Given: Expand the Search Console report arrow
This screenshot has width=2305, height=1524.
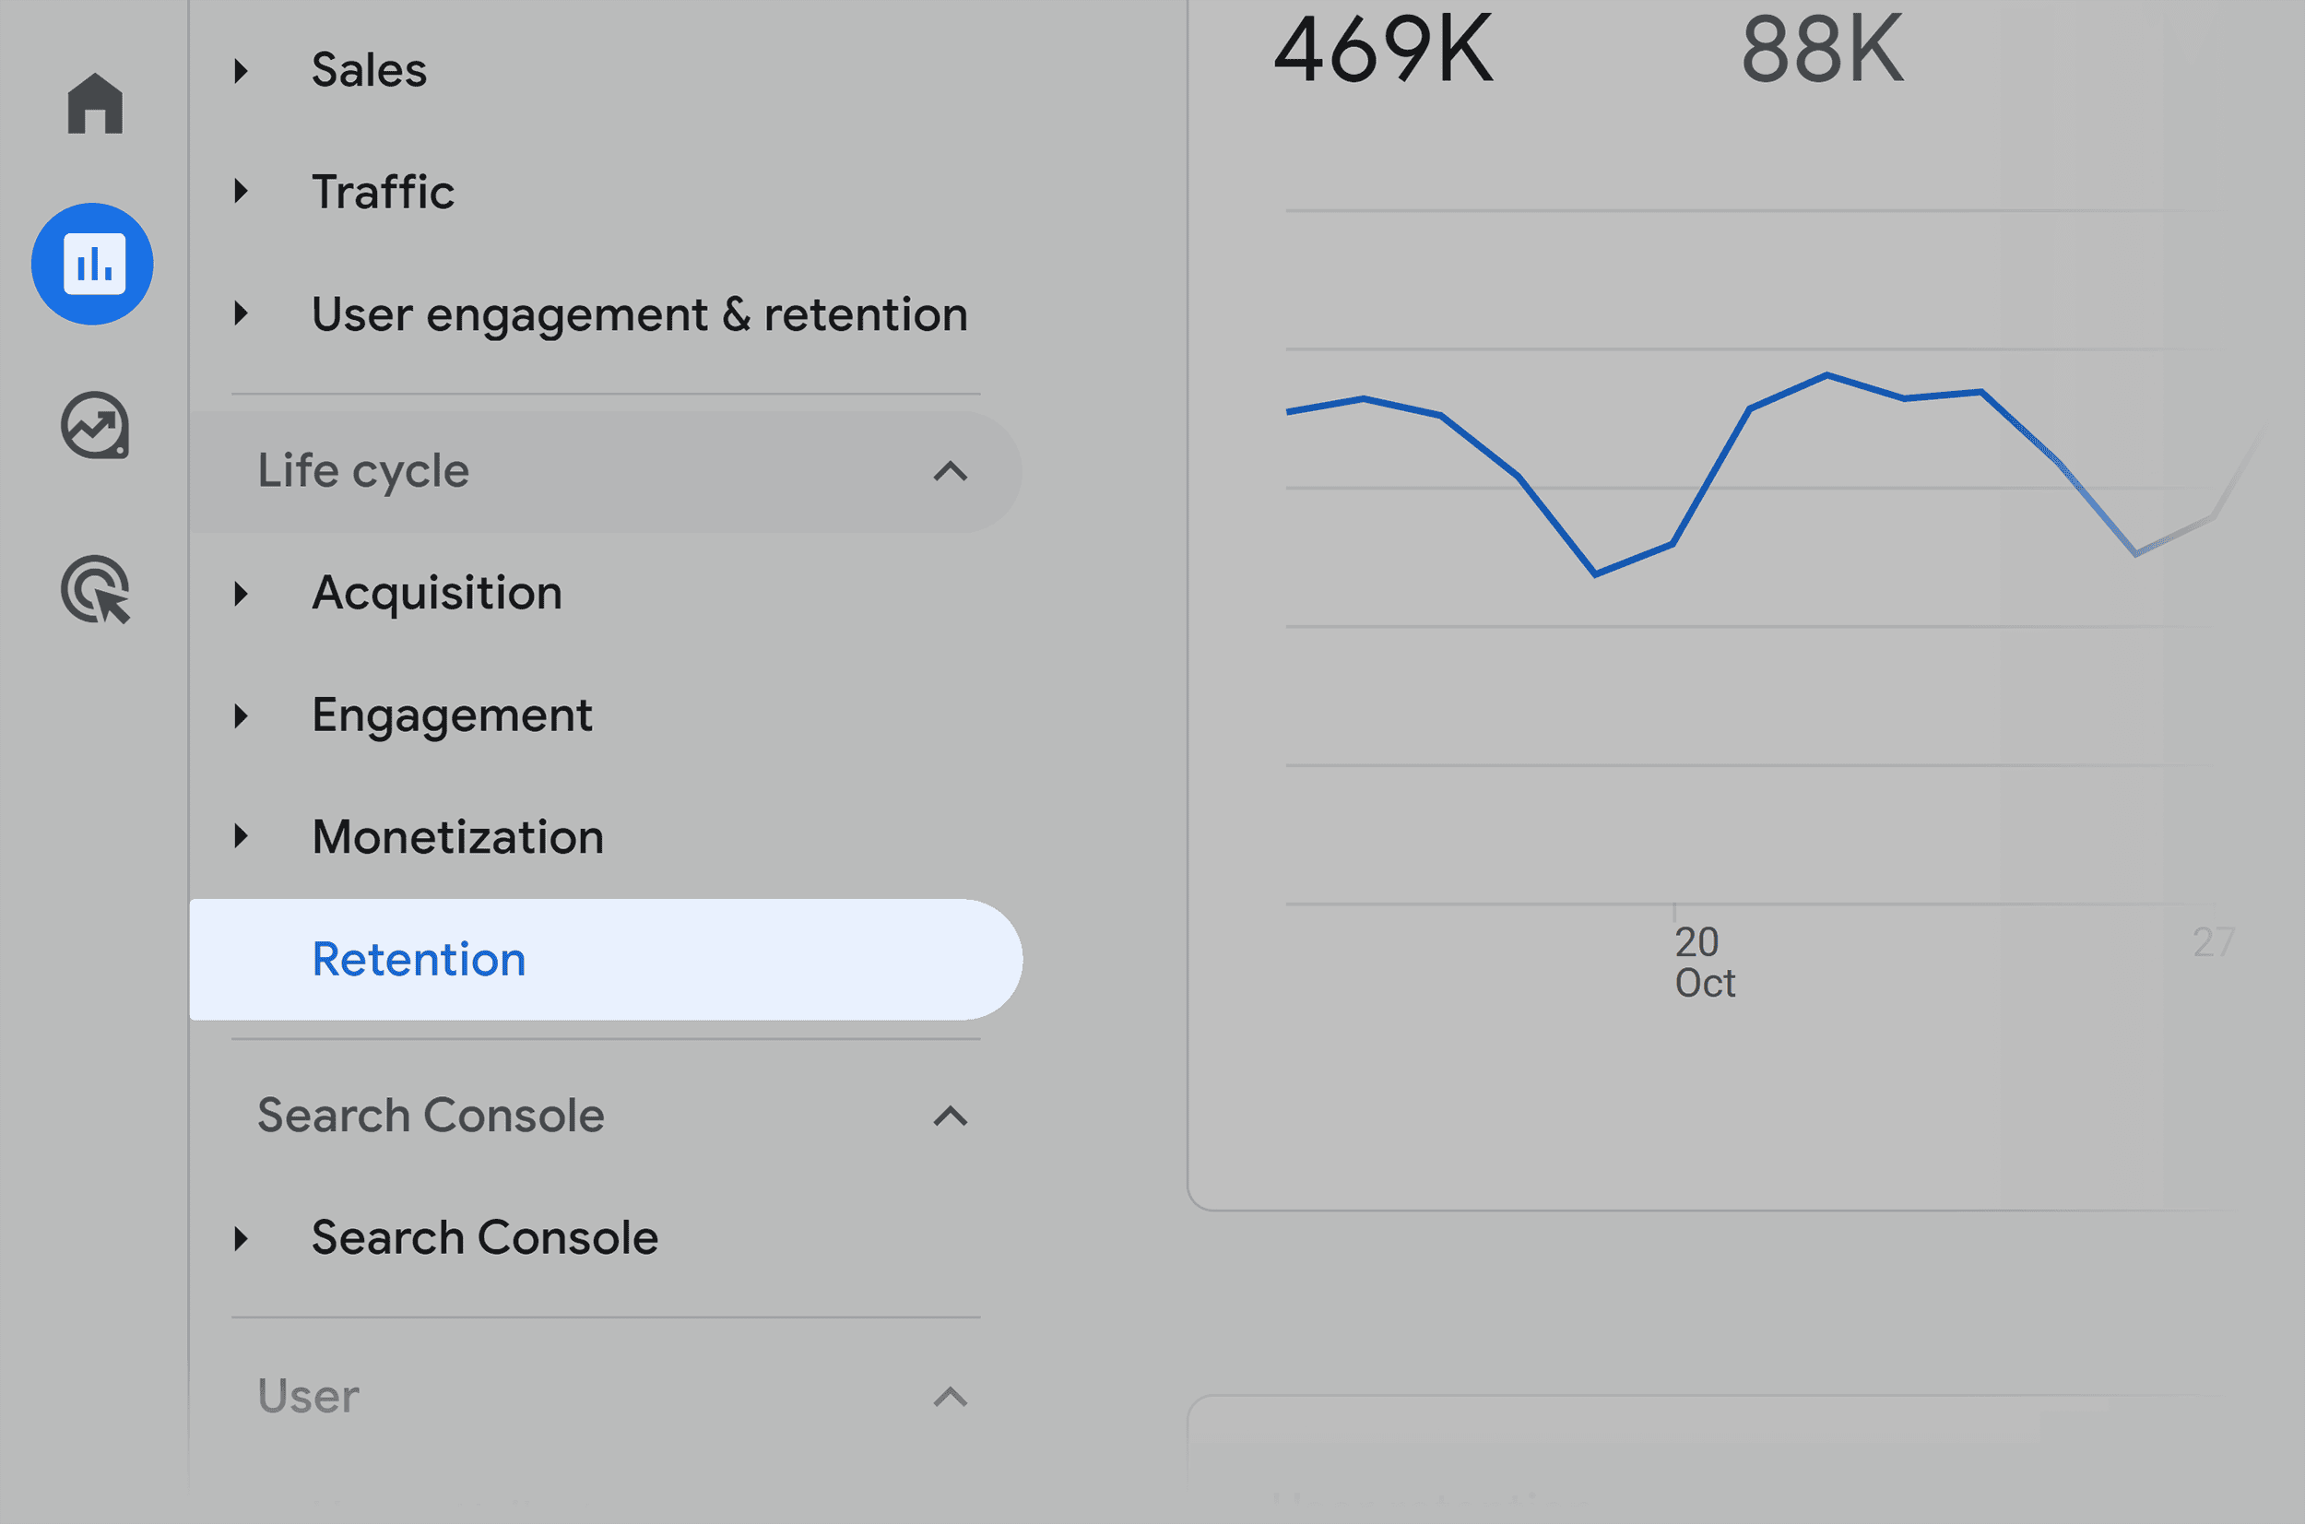Looking at the screenshot, I should pyautogui.click(x=242, y=1238).
